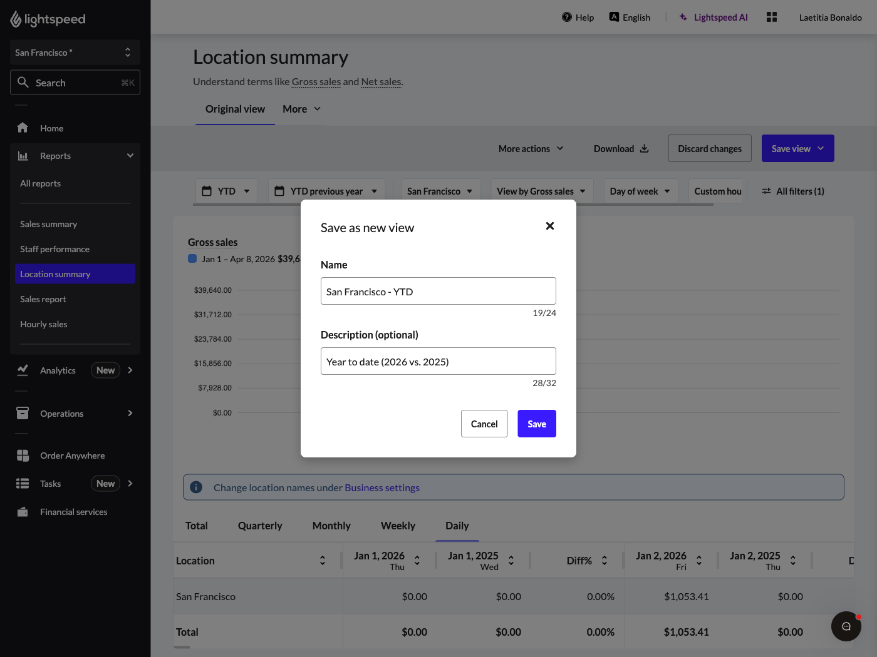Open Staff performance report
The image size is (877, 657).
pos(54,249)
